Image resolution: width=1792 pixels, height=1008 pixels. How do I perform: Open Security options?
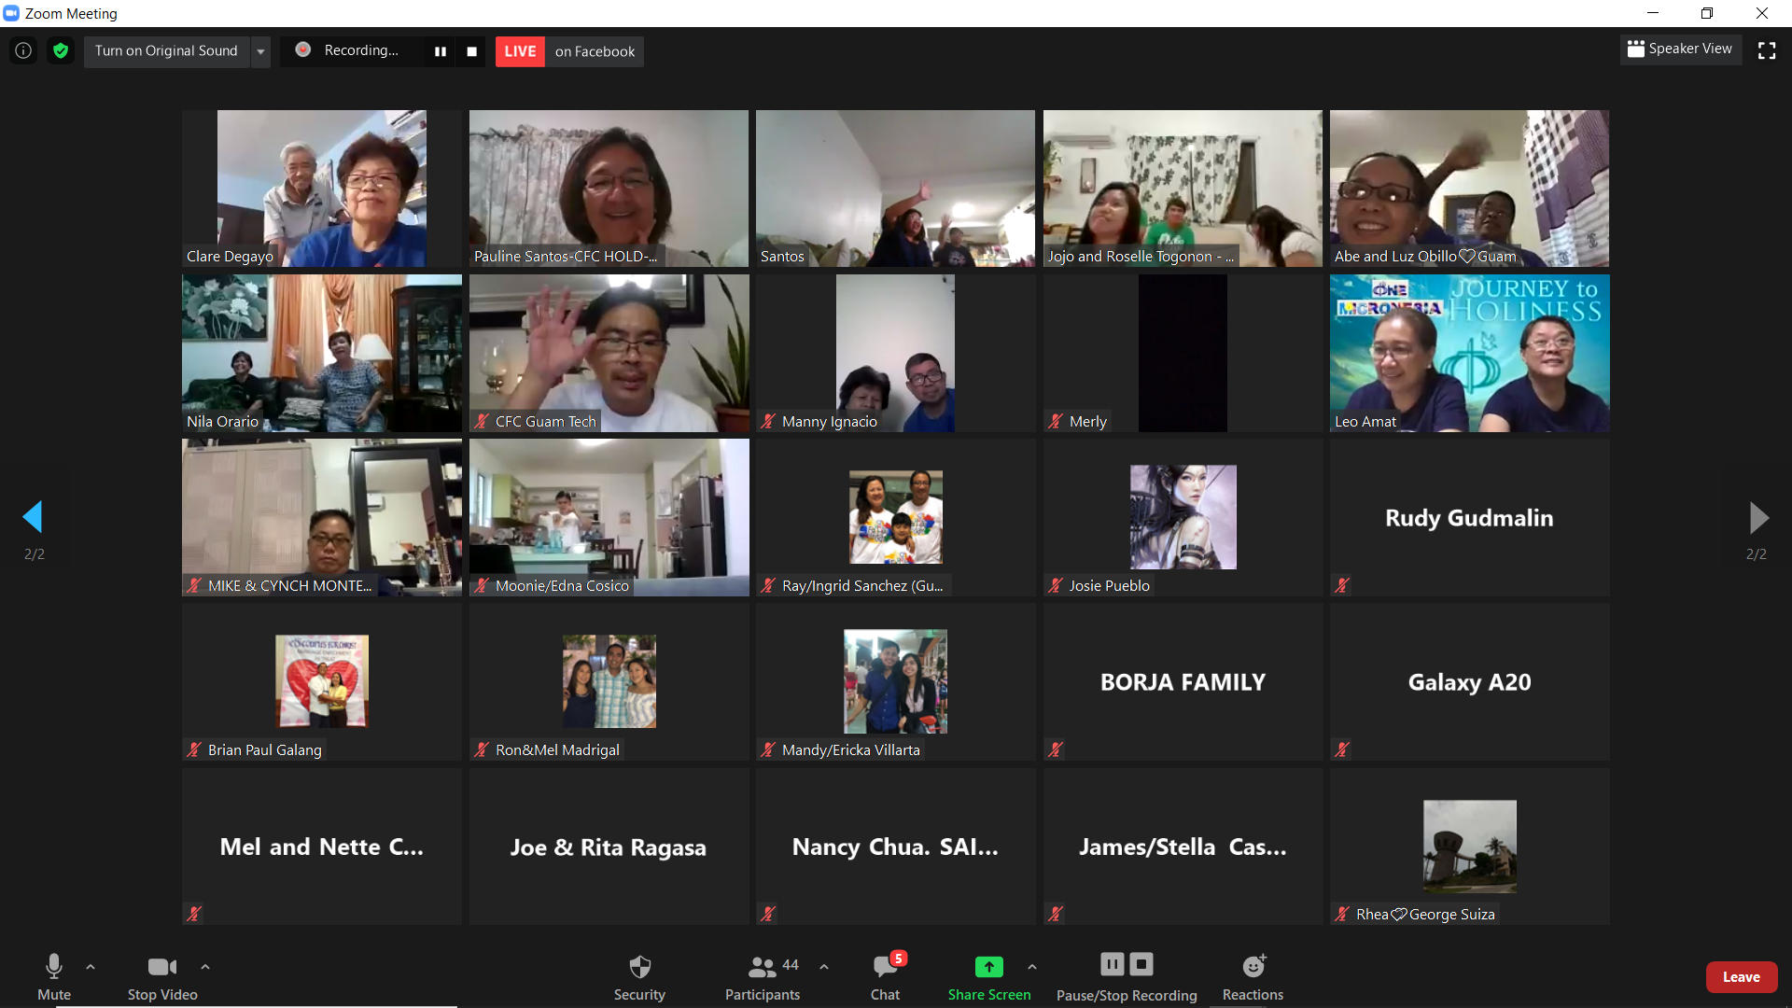point(639,976)
